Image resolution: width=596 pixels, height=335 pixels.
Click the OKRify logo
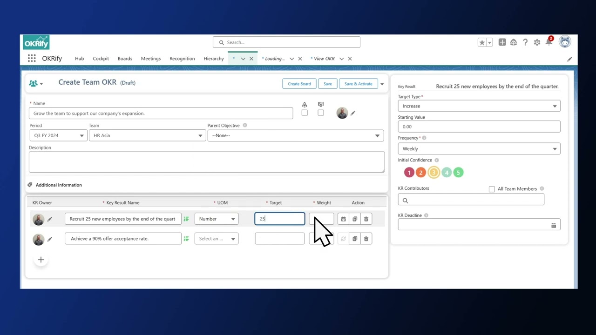(36, 42)
